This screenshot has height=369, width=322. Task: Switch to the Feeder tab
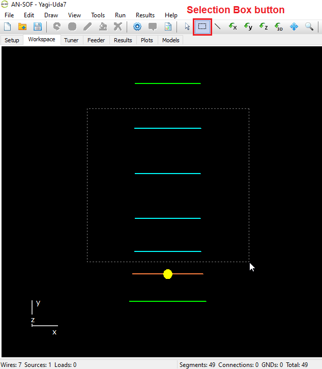click(96, 40)
